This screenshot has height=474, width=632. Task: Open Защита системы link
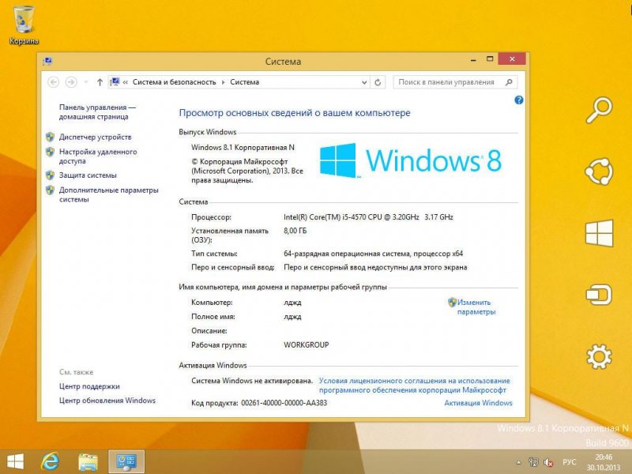pyautogui.click(x=88, y=175)
